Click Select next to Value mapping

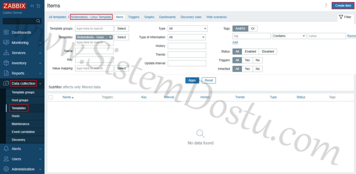(121, 68)
